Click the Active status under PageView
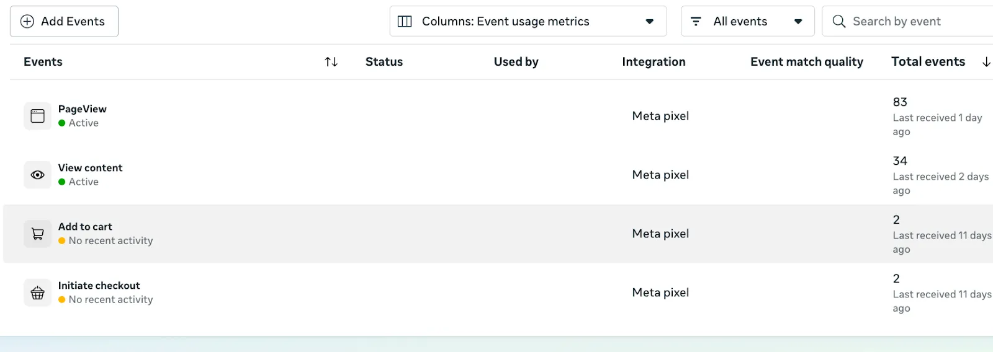Screen dimensions: 993x352 click(x=79, y=123)
